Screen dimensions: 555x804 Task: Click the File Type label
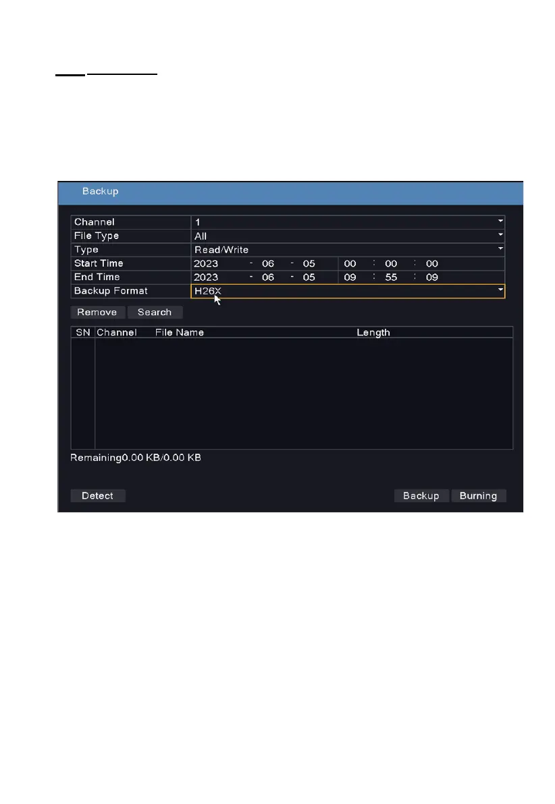97,236
